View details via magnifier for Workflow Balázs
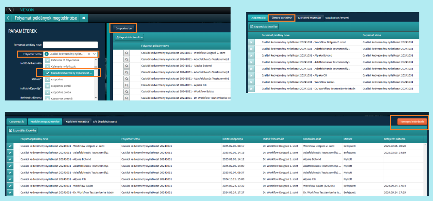This screenshot has height=201, width=433. click(x=126, y=91)
